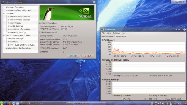Viewport: 187px width, 105px height.
Task: Click driver version value 290.10
Action: (x=64, y=29)
